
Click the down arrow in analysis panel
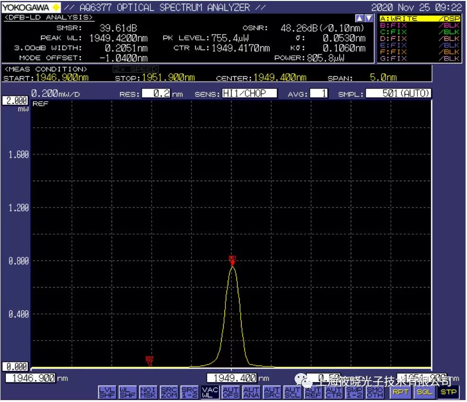click(x=369, y=18)
